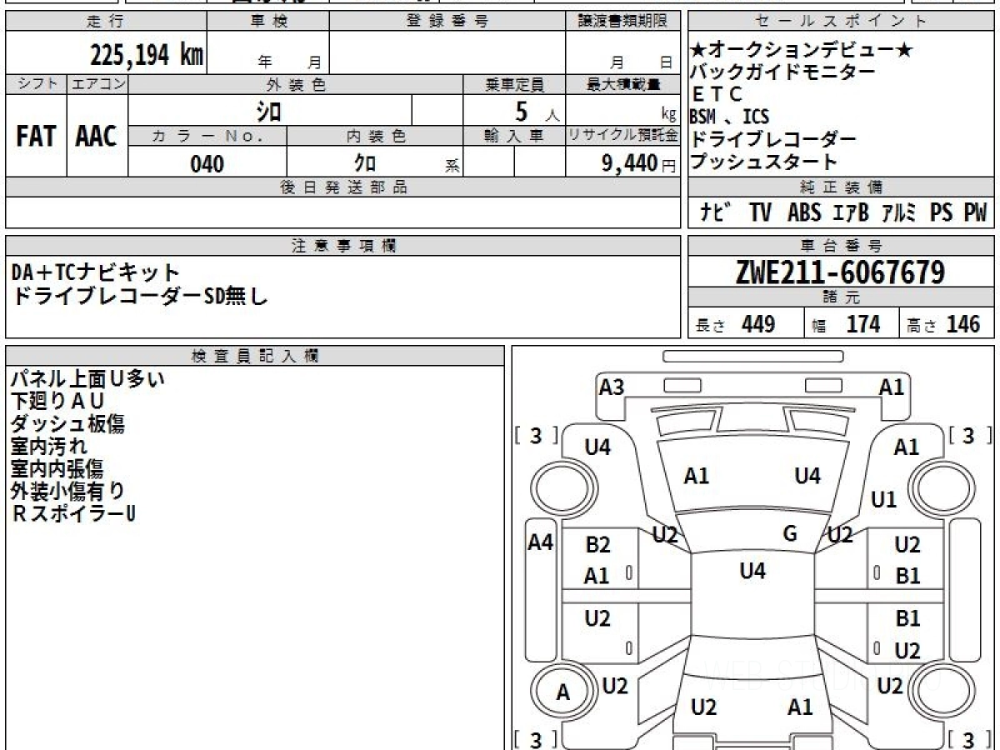Image resolution: width=1000 pixels, height=750 pixels.
Task: Click the アルミ alloy wheels equipment item
Action: [899, 212]
